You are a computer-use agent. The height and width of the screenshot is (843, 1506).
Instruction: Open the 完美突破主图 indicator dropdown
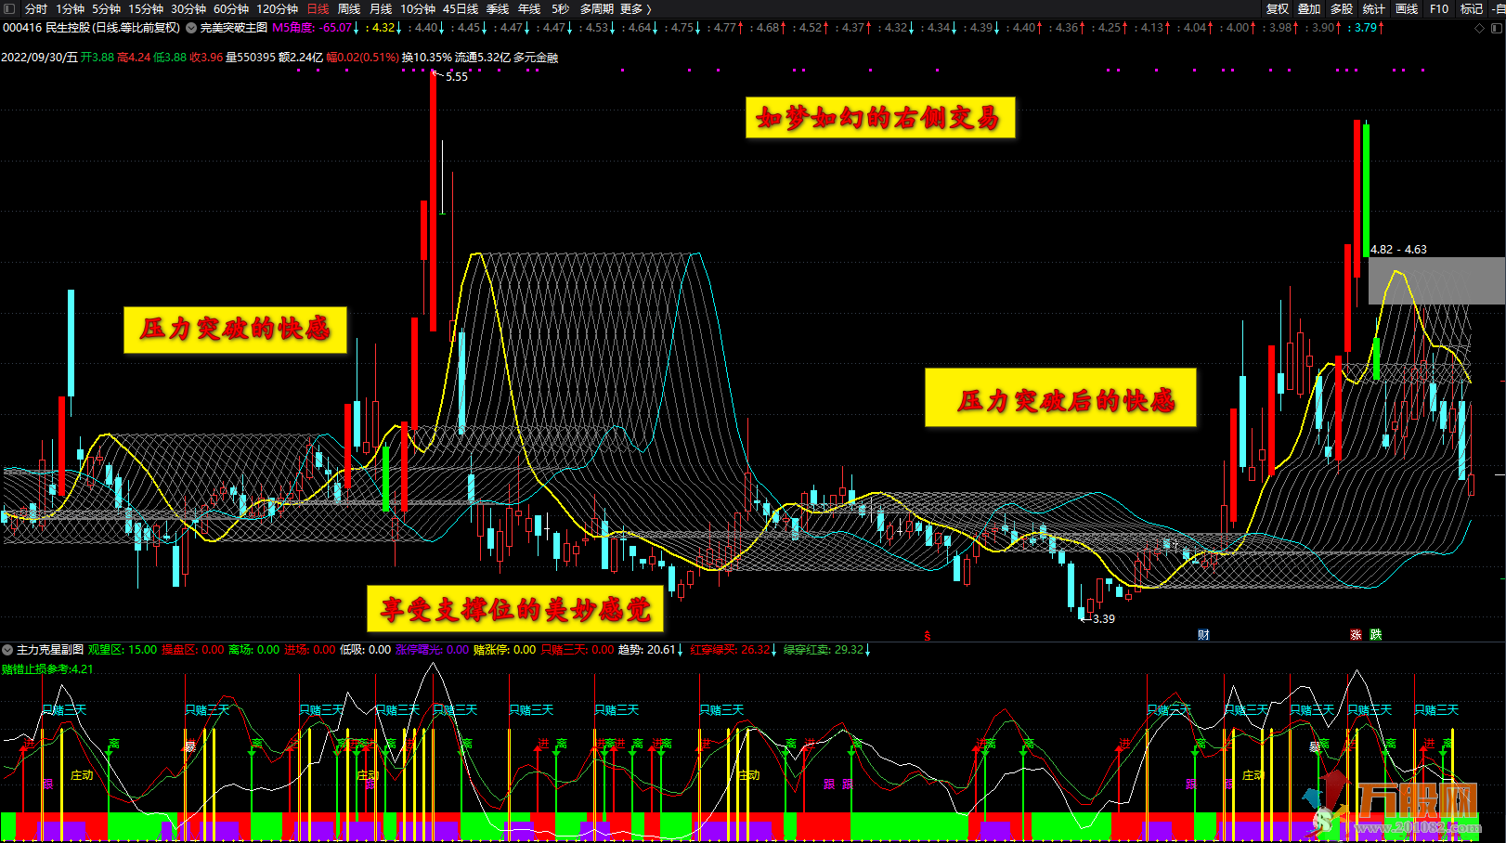click(191, 28)
